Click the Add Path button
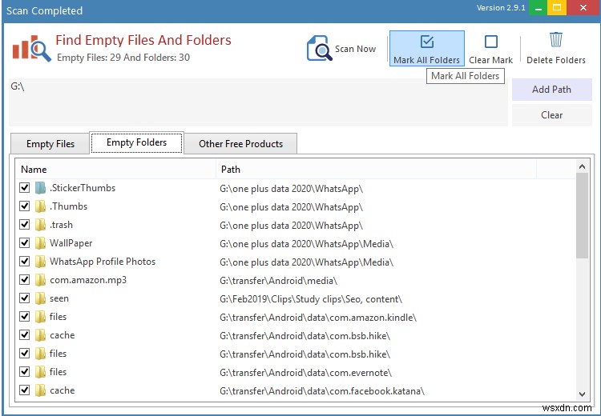Screen dimensions: 601x416 click(x=551, y=90)
